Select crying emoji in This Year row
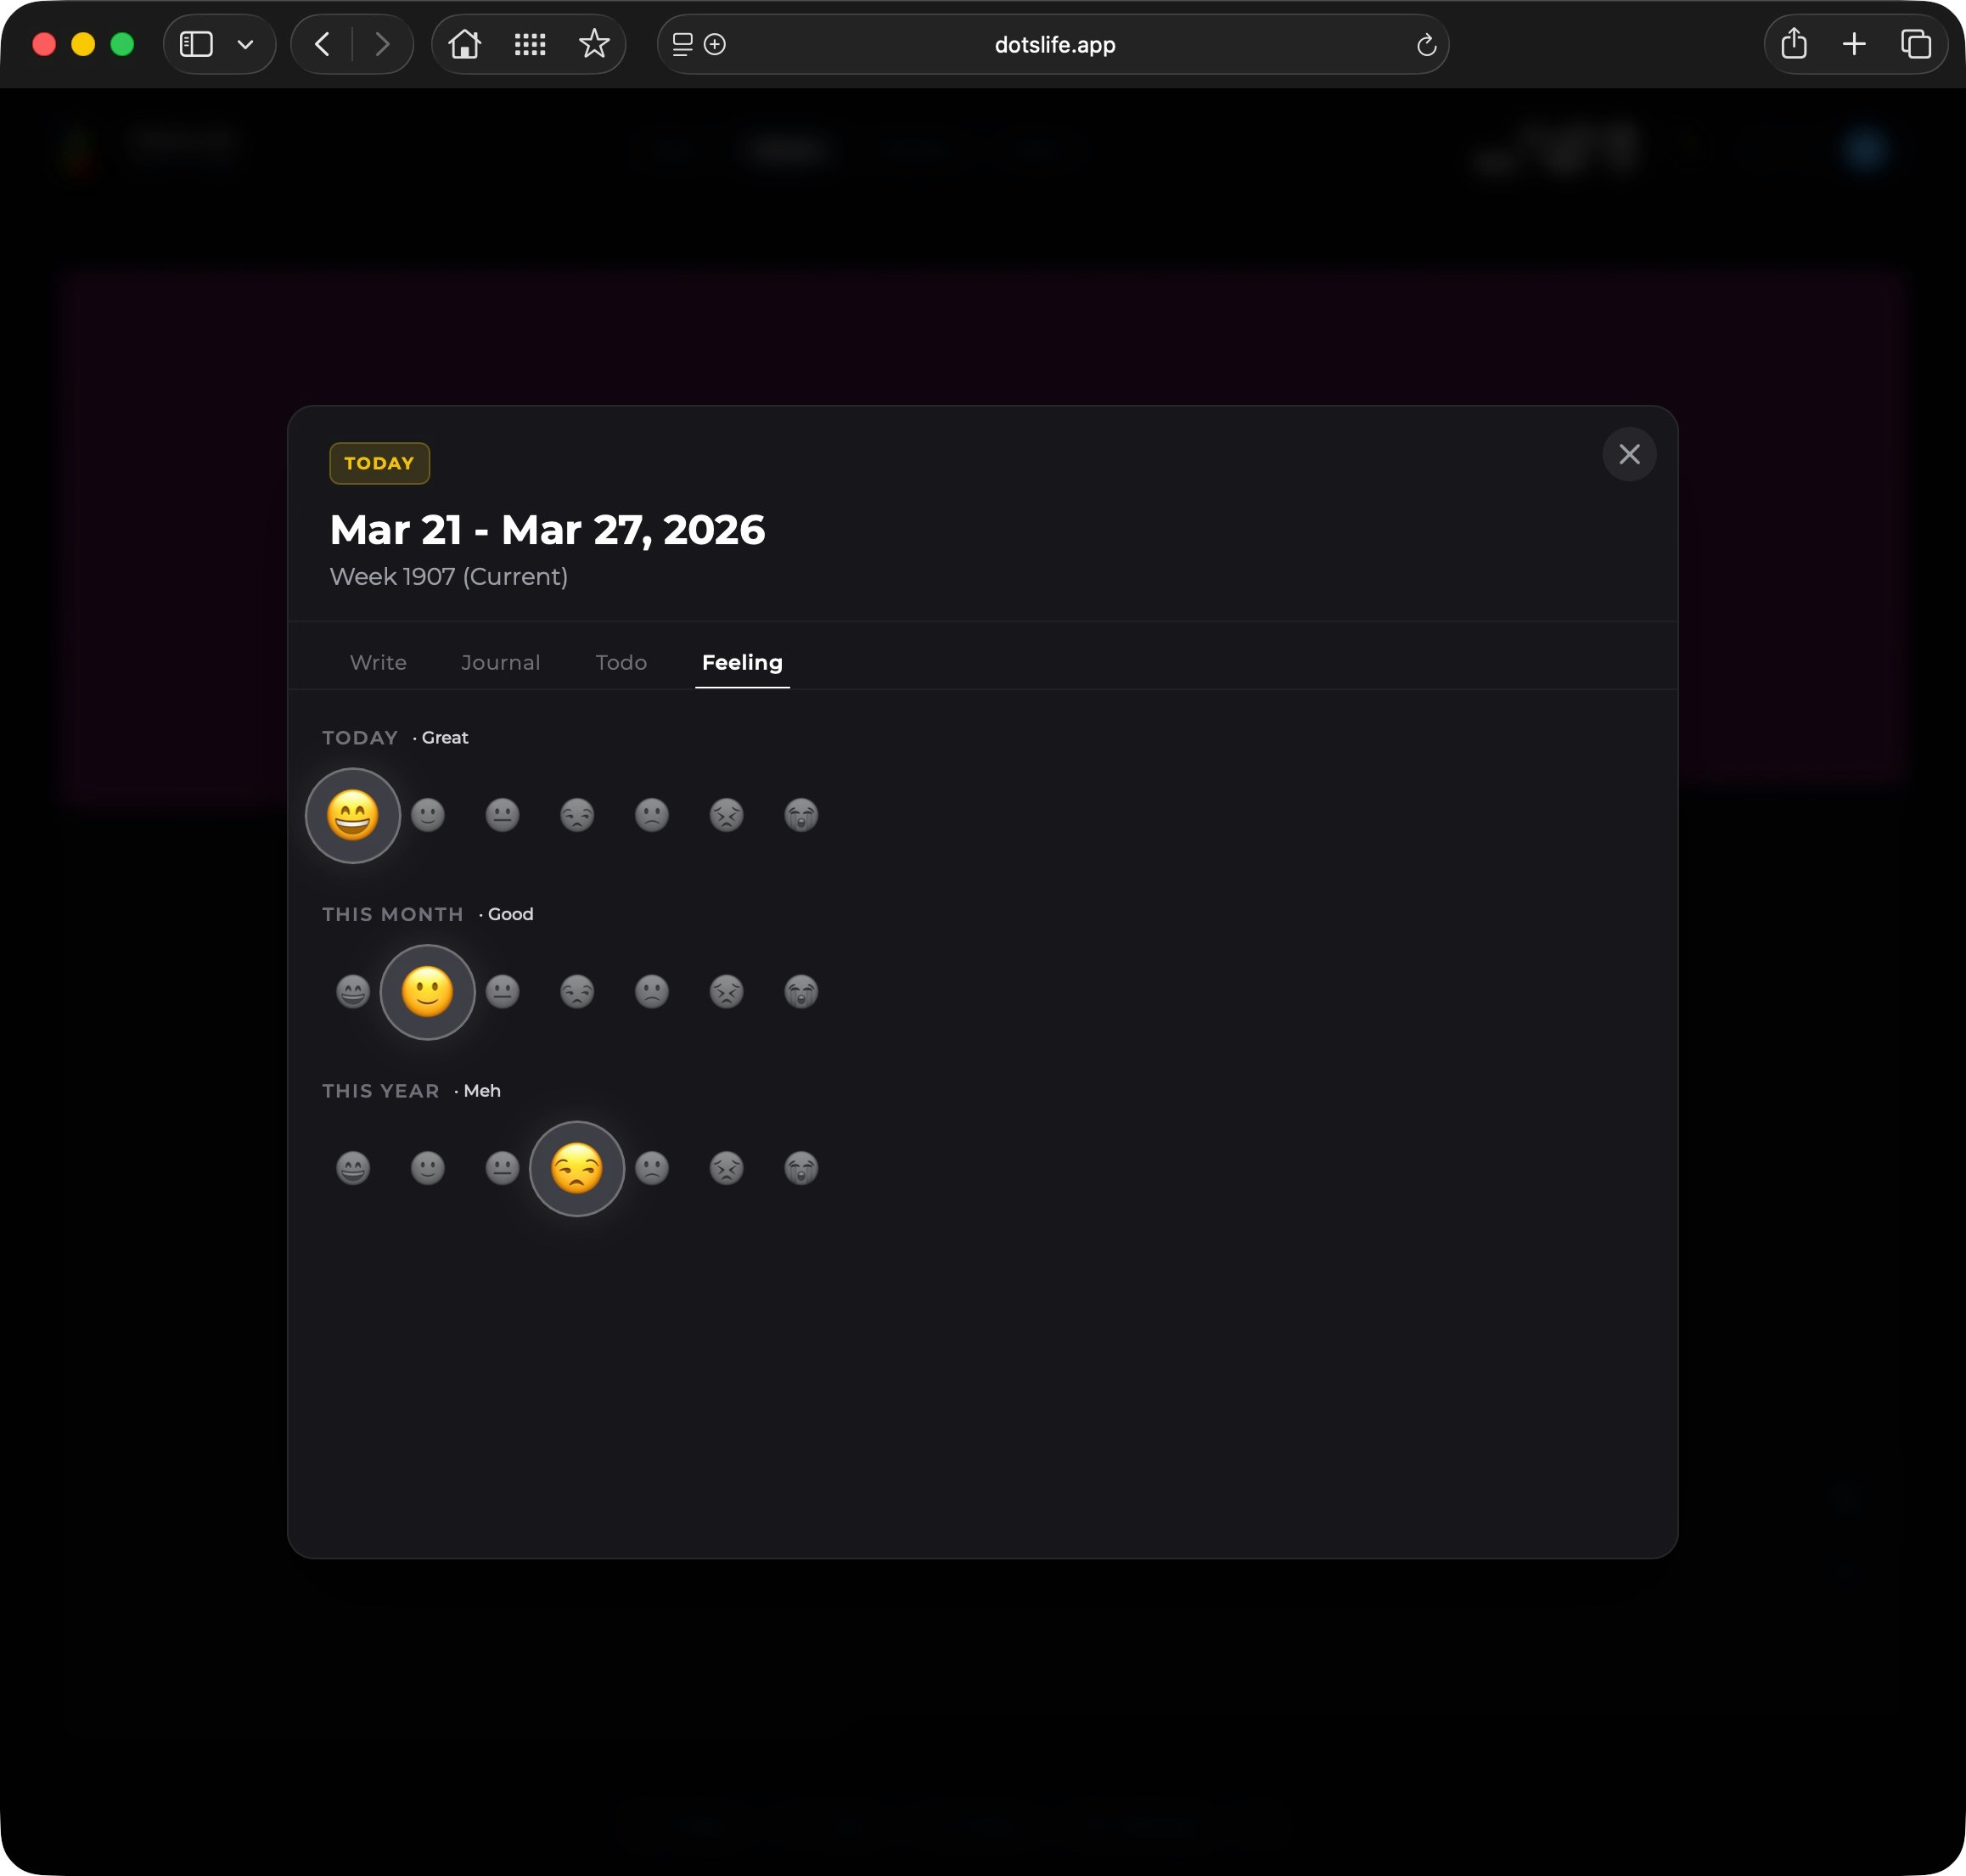Image resolution: width=1966 pixels, height=1876 pixels. pyautogui.click(x=801, y=1168)
